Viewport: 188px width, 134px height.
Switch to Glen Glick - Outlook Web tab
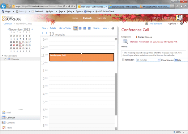[x=92, y=6]
